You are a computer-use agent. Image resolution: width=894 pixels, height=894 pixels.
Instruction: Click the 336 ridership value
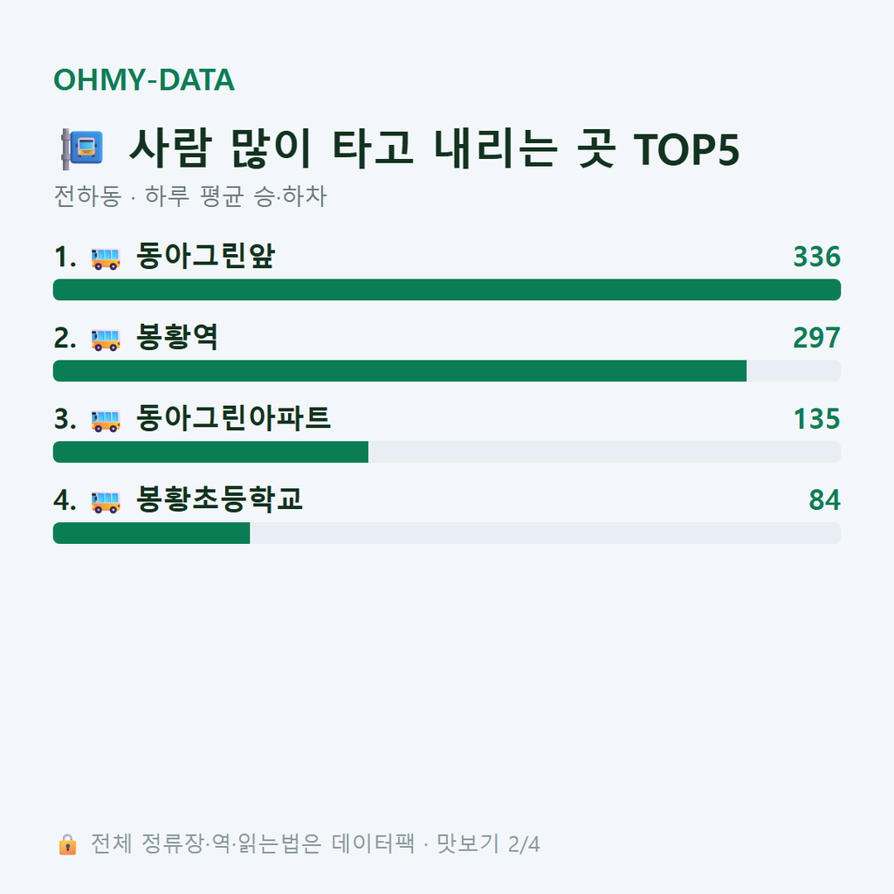click(816, 257)
